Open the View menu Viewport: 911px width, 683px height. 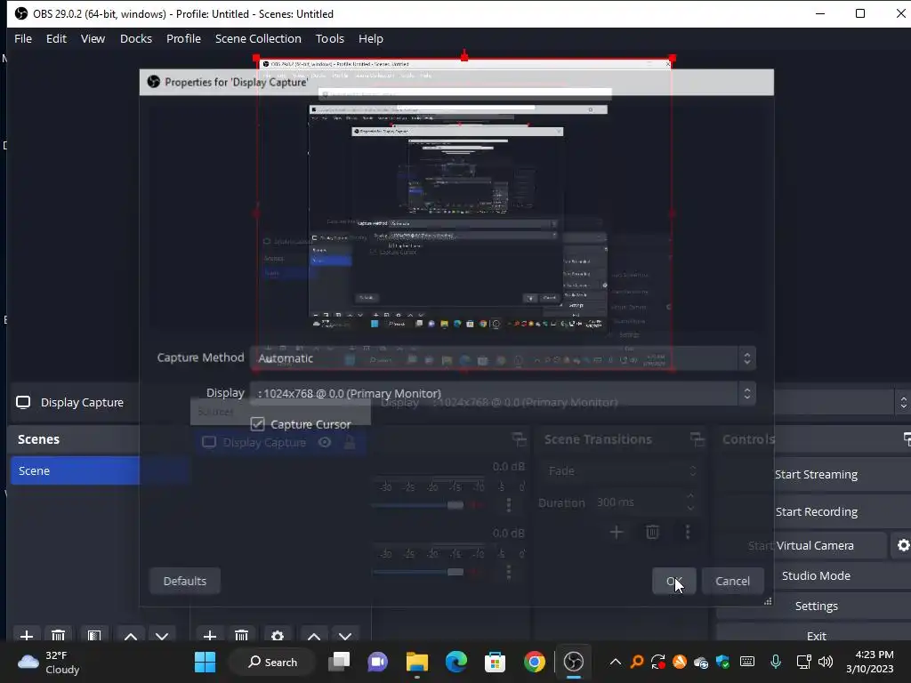(x=93, y=38)
